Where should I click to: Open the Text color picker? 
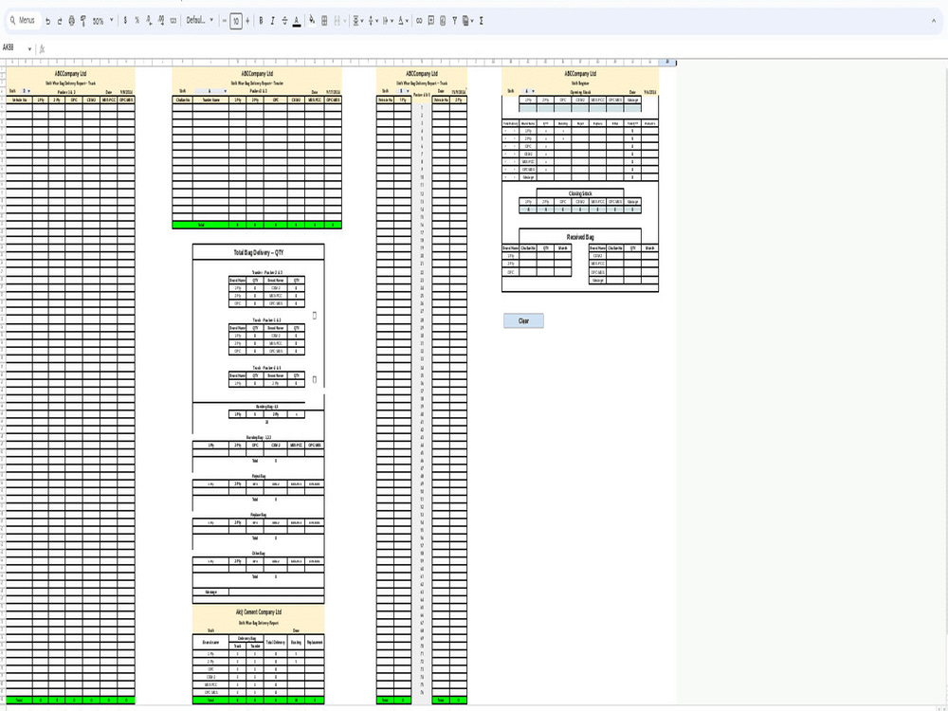(x=296, y=21)
